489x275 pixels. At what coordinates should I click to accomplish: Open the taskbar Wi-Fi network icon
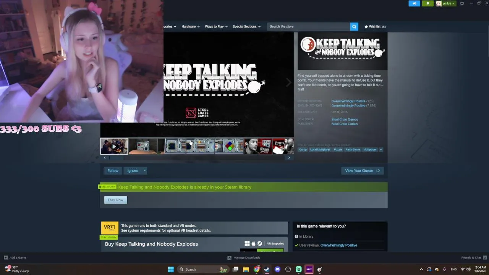click(463, 269)
